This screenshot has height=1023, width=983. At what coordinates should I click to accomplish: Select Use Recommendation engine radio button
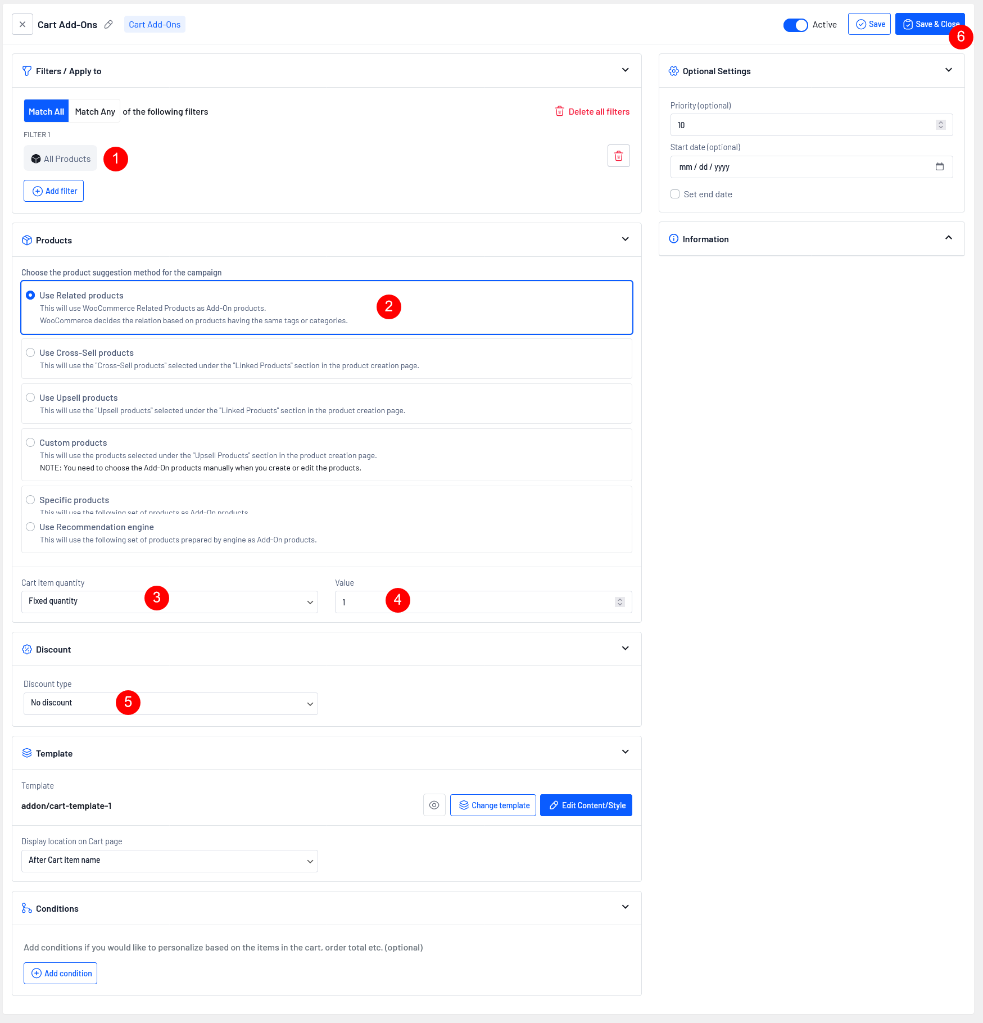(x=31, y=527)
